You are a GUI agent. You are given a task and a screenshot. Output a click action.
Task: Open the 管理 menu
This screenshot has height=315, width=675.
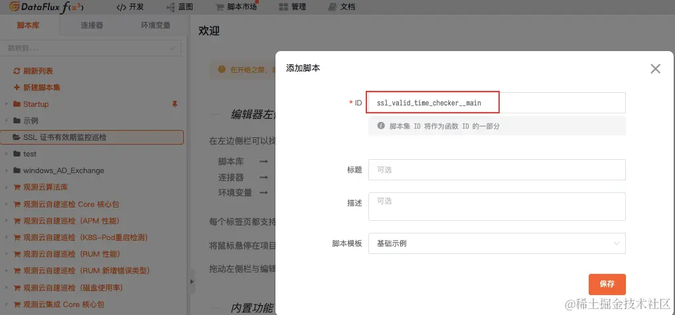coord(292,7)
